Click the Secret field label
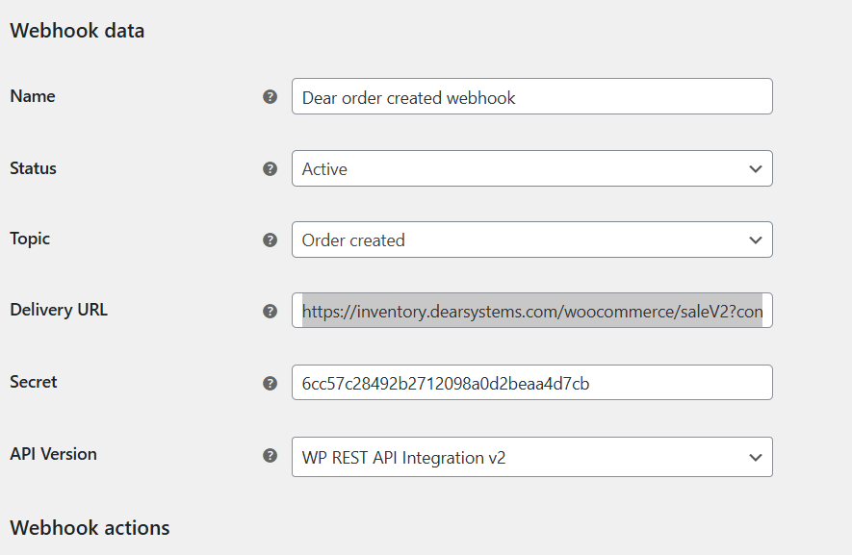This screenshot has height=555, width=852. click(x=34, y=382)
